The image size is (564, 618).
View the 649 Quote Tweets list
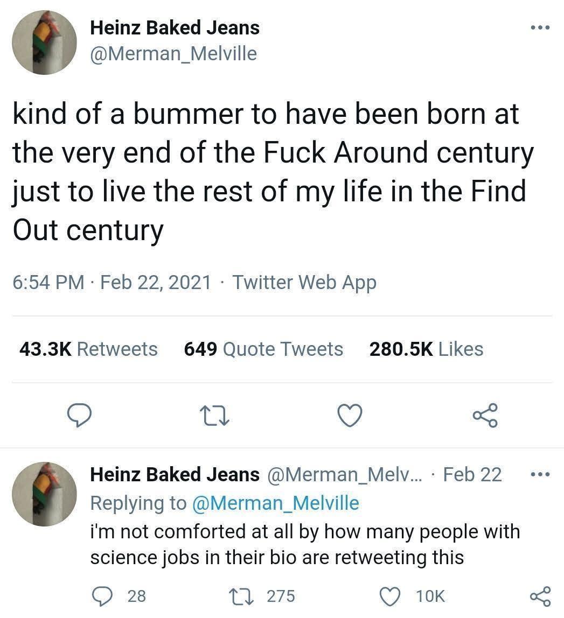coord(263,349)
